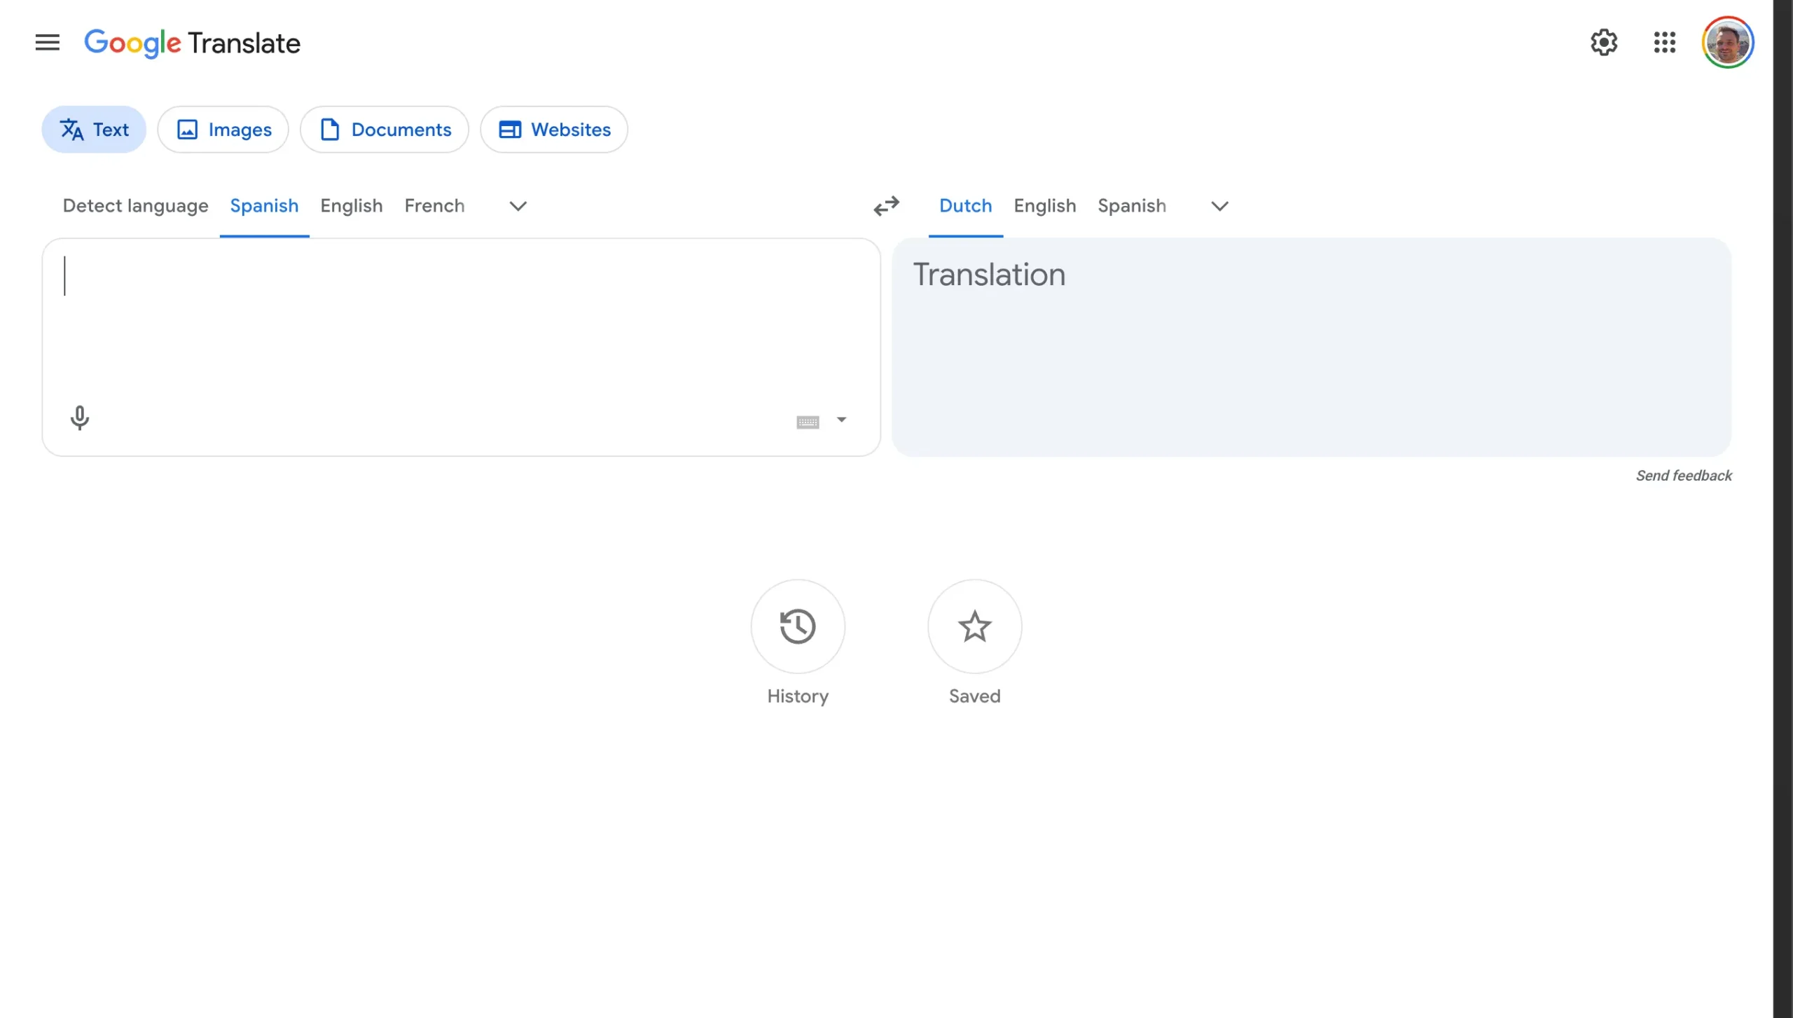Select French as source language
The width and height of the screenshot is (1793, 1018).
pyautogui.click(x=434, y=206)
